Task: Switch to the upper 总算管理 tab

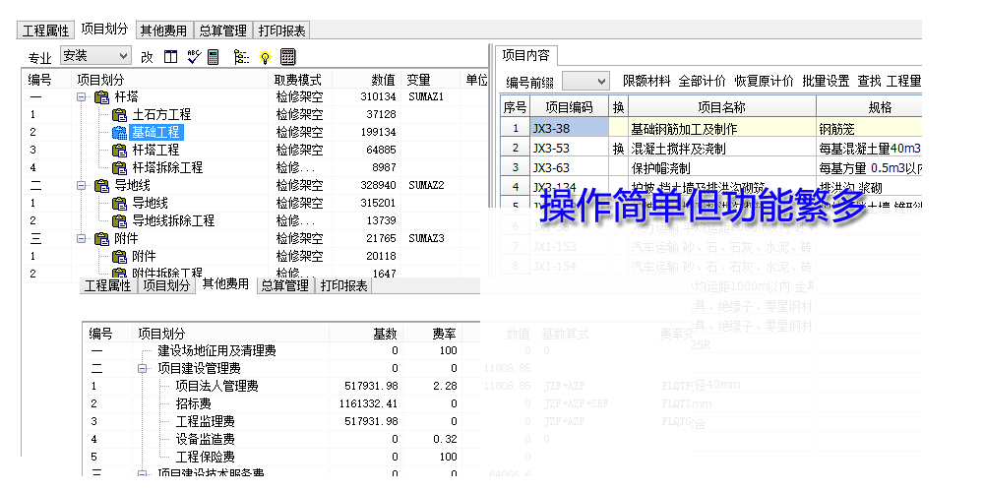Action: pyautogui.click(x=222, y=31)
